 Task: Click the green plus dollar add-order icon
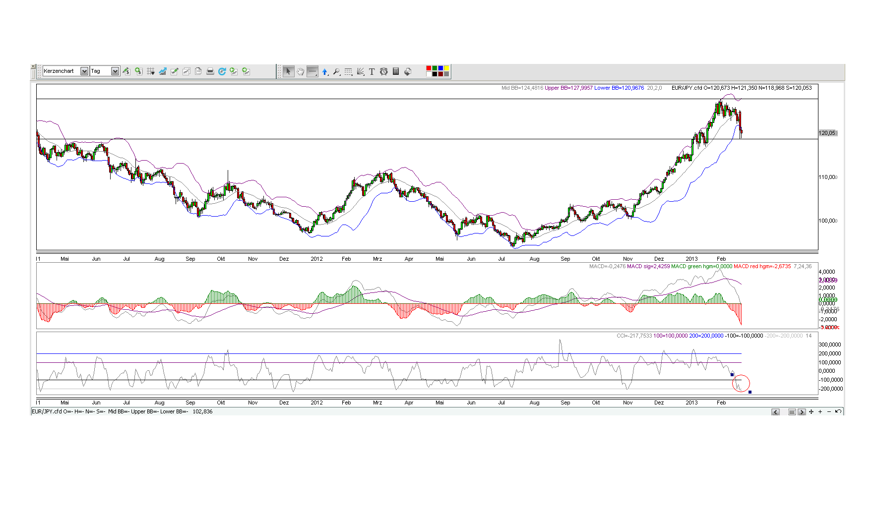point(138,71)
